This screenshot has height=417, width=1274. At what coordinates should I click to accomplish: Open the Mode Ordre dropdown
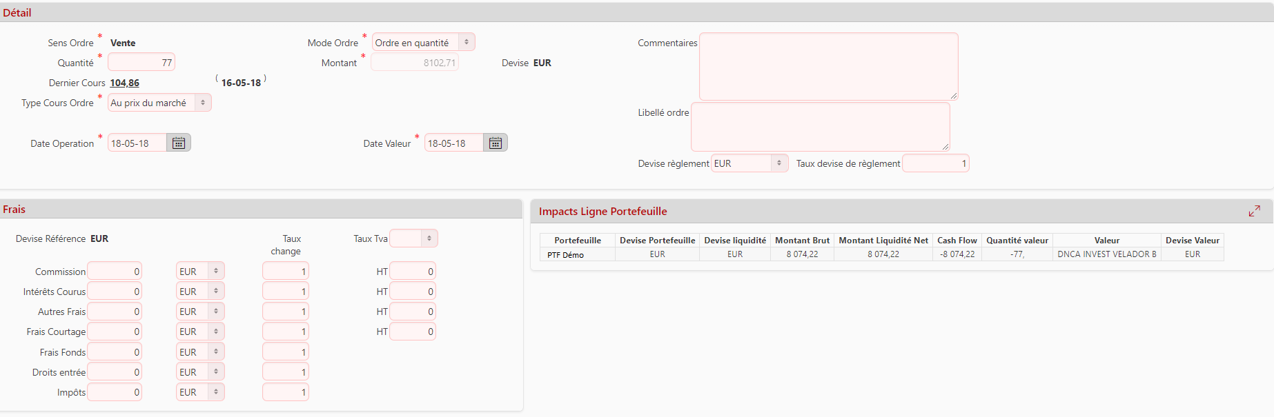(423, 43)
